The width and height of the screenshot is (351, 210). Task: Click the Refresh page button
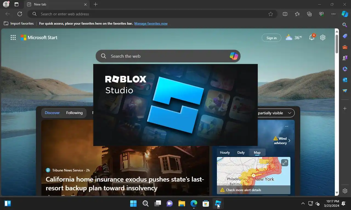(x=20, y=14)
